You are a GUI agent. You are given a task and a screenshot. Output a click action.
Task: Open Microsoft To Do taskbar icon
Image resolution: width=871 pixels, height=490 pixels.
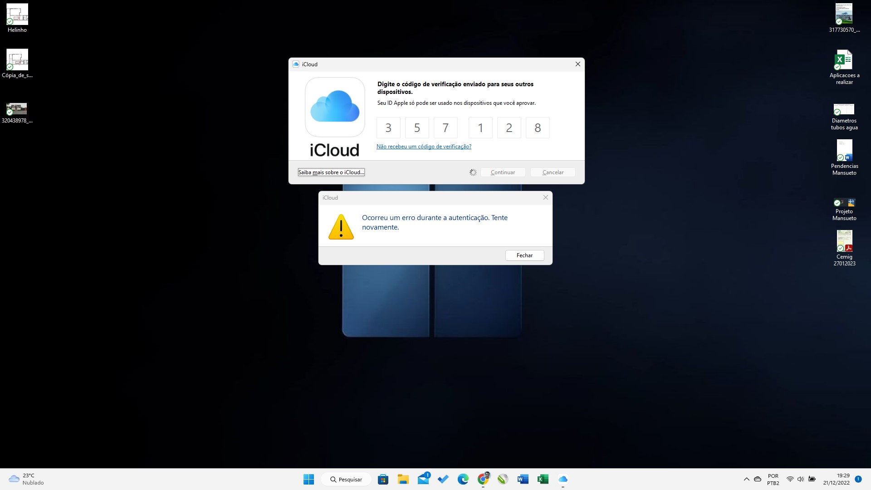tap(443, 479)
